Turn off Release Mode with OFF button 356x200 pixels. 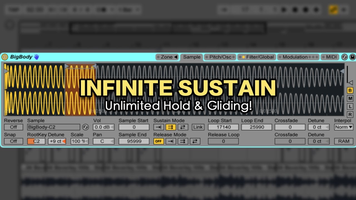click(159, 141)
